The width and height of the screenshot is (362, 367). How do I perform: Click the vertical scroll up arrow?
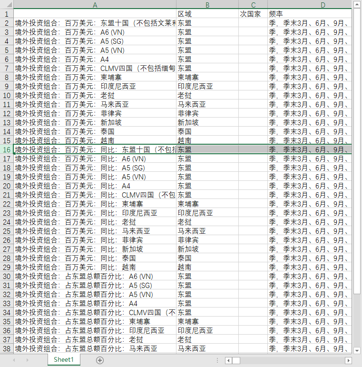point(357,4)
